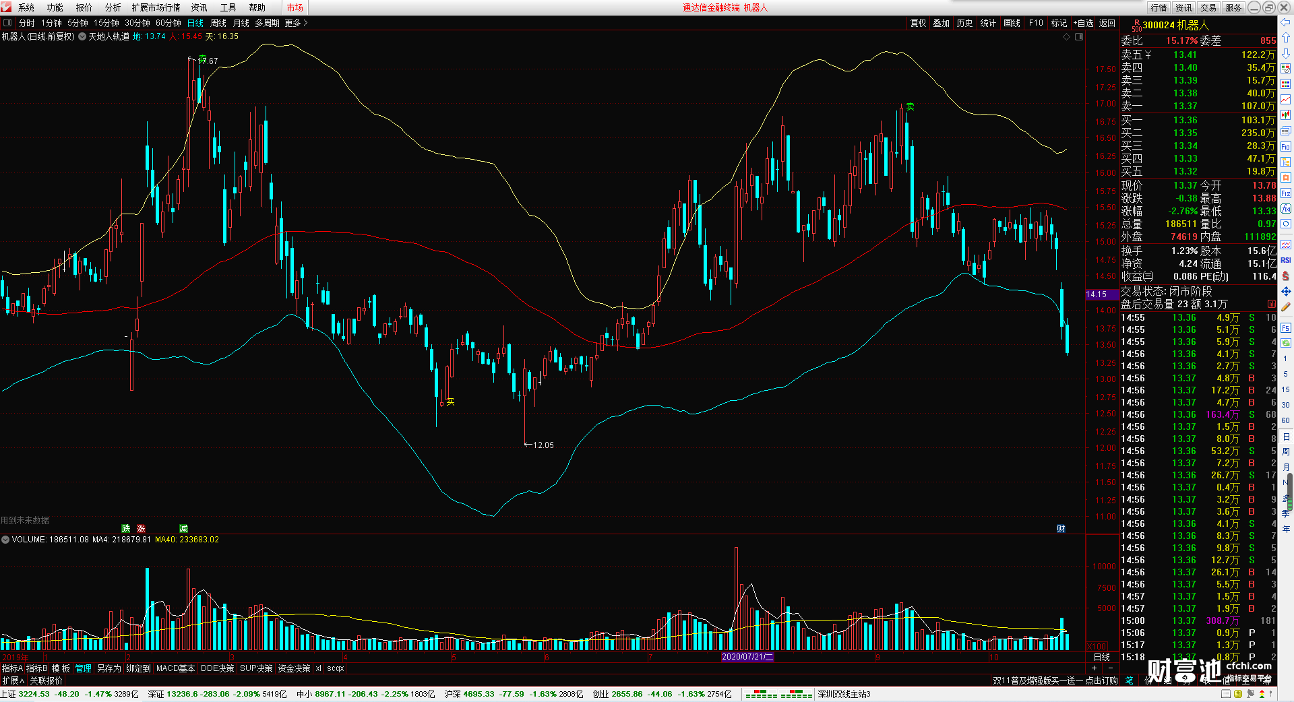Click the red dollar sign icon

point(1286,276)
